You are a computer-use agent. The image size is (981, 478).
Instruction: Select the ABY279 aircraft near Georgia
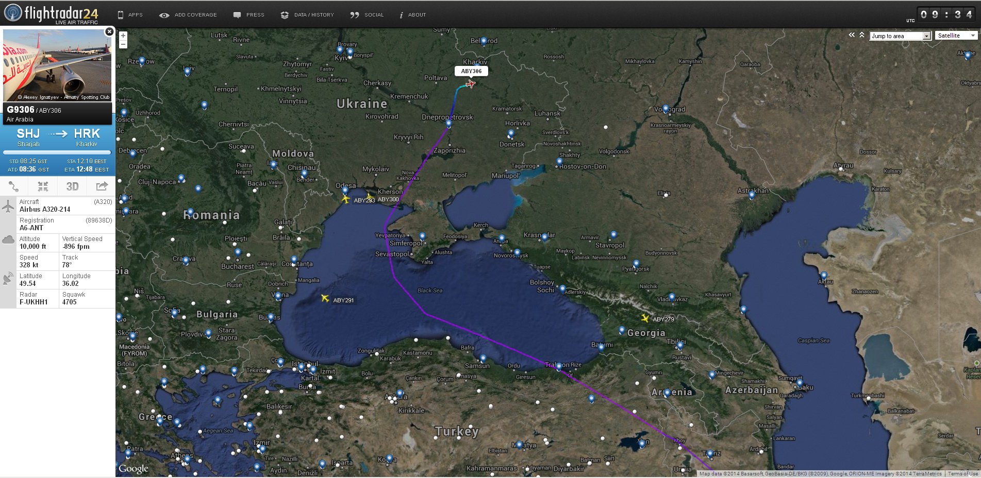(x=645, y=318)
